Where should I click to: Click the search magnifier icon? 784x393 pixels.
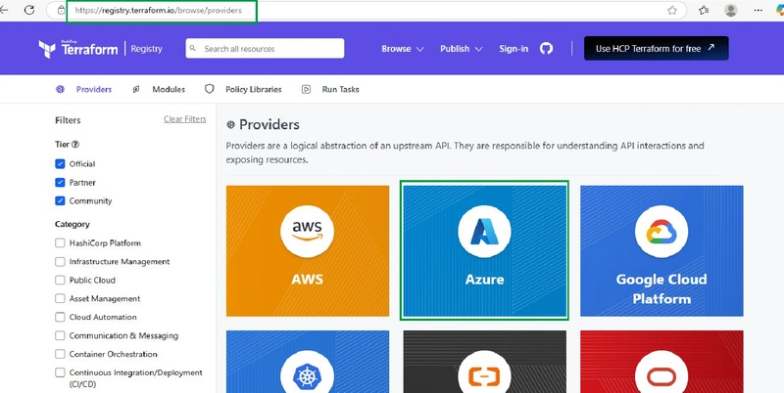pos(193,48)
